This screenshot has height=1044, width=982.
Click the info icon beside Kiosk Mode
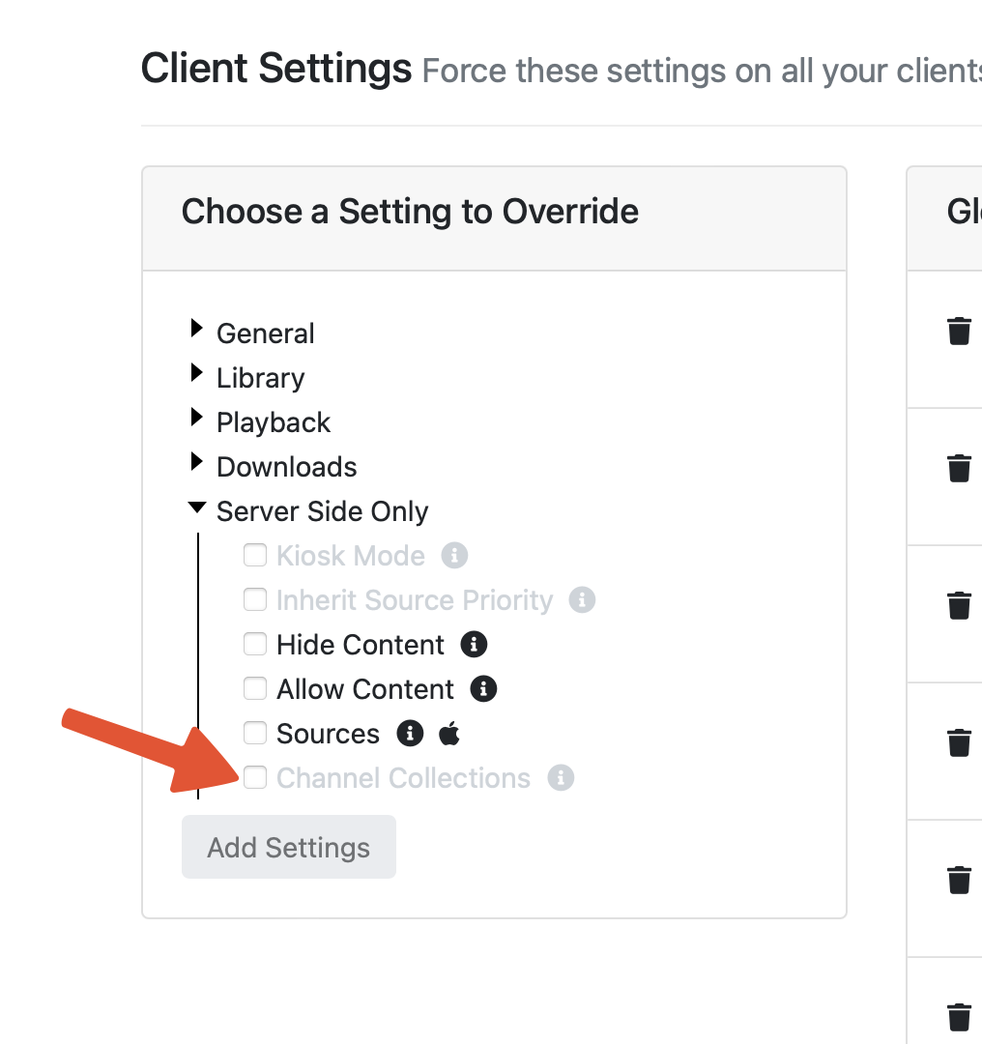pos(454,556)
